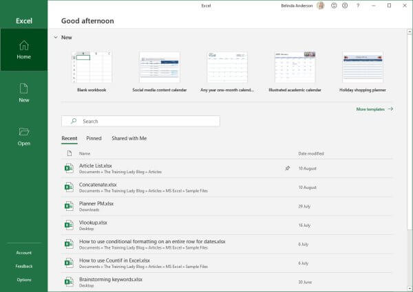Click the scrollbar up arrow on the right
The height and width of the screenshot is (292, 413).
coord(410,32)
